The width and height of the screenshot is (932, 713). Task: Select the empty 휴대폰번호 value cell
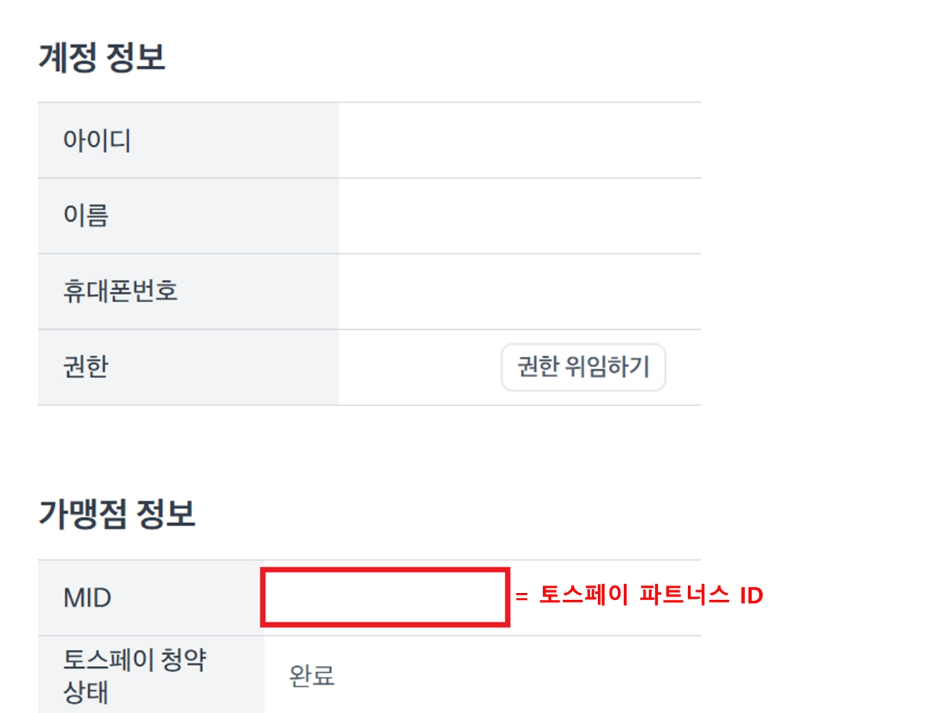click(x=519, y=291)
